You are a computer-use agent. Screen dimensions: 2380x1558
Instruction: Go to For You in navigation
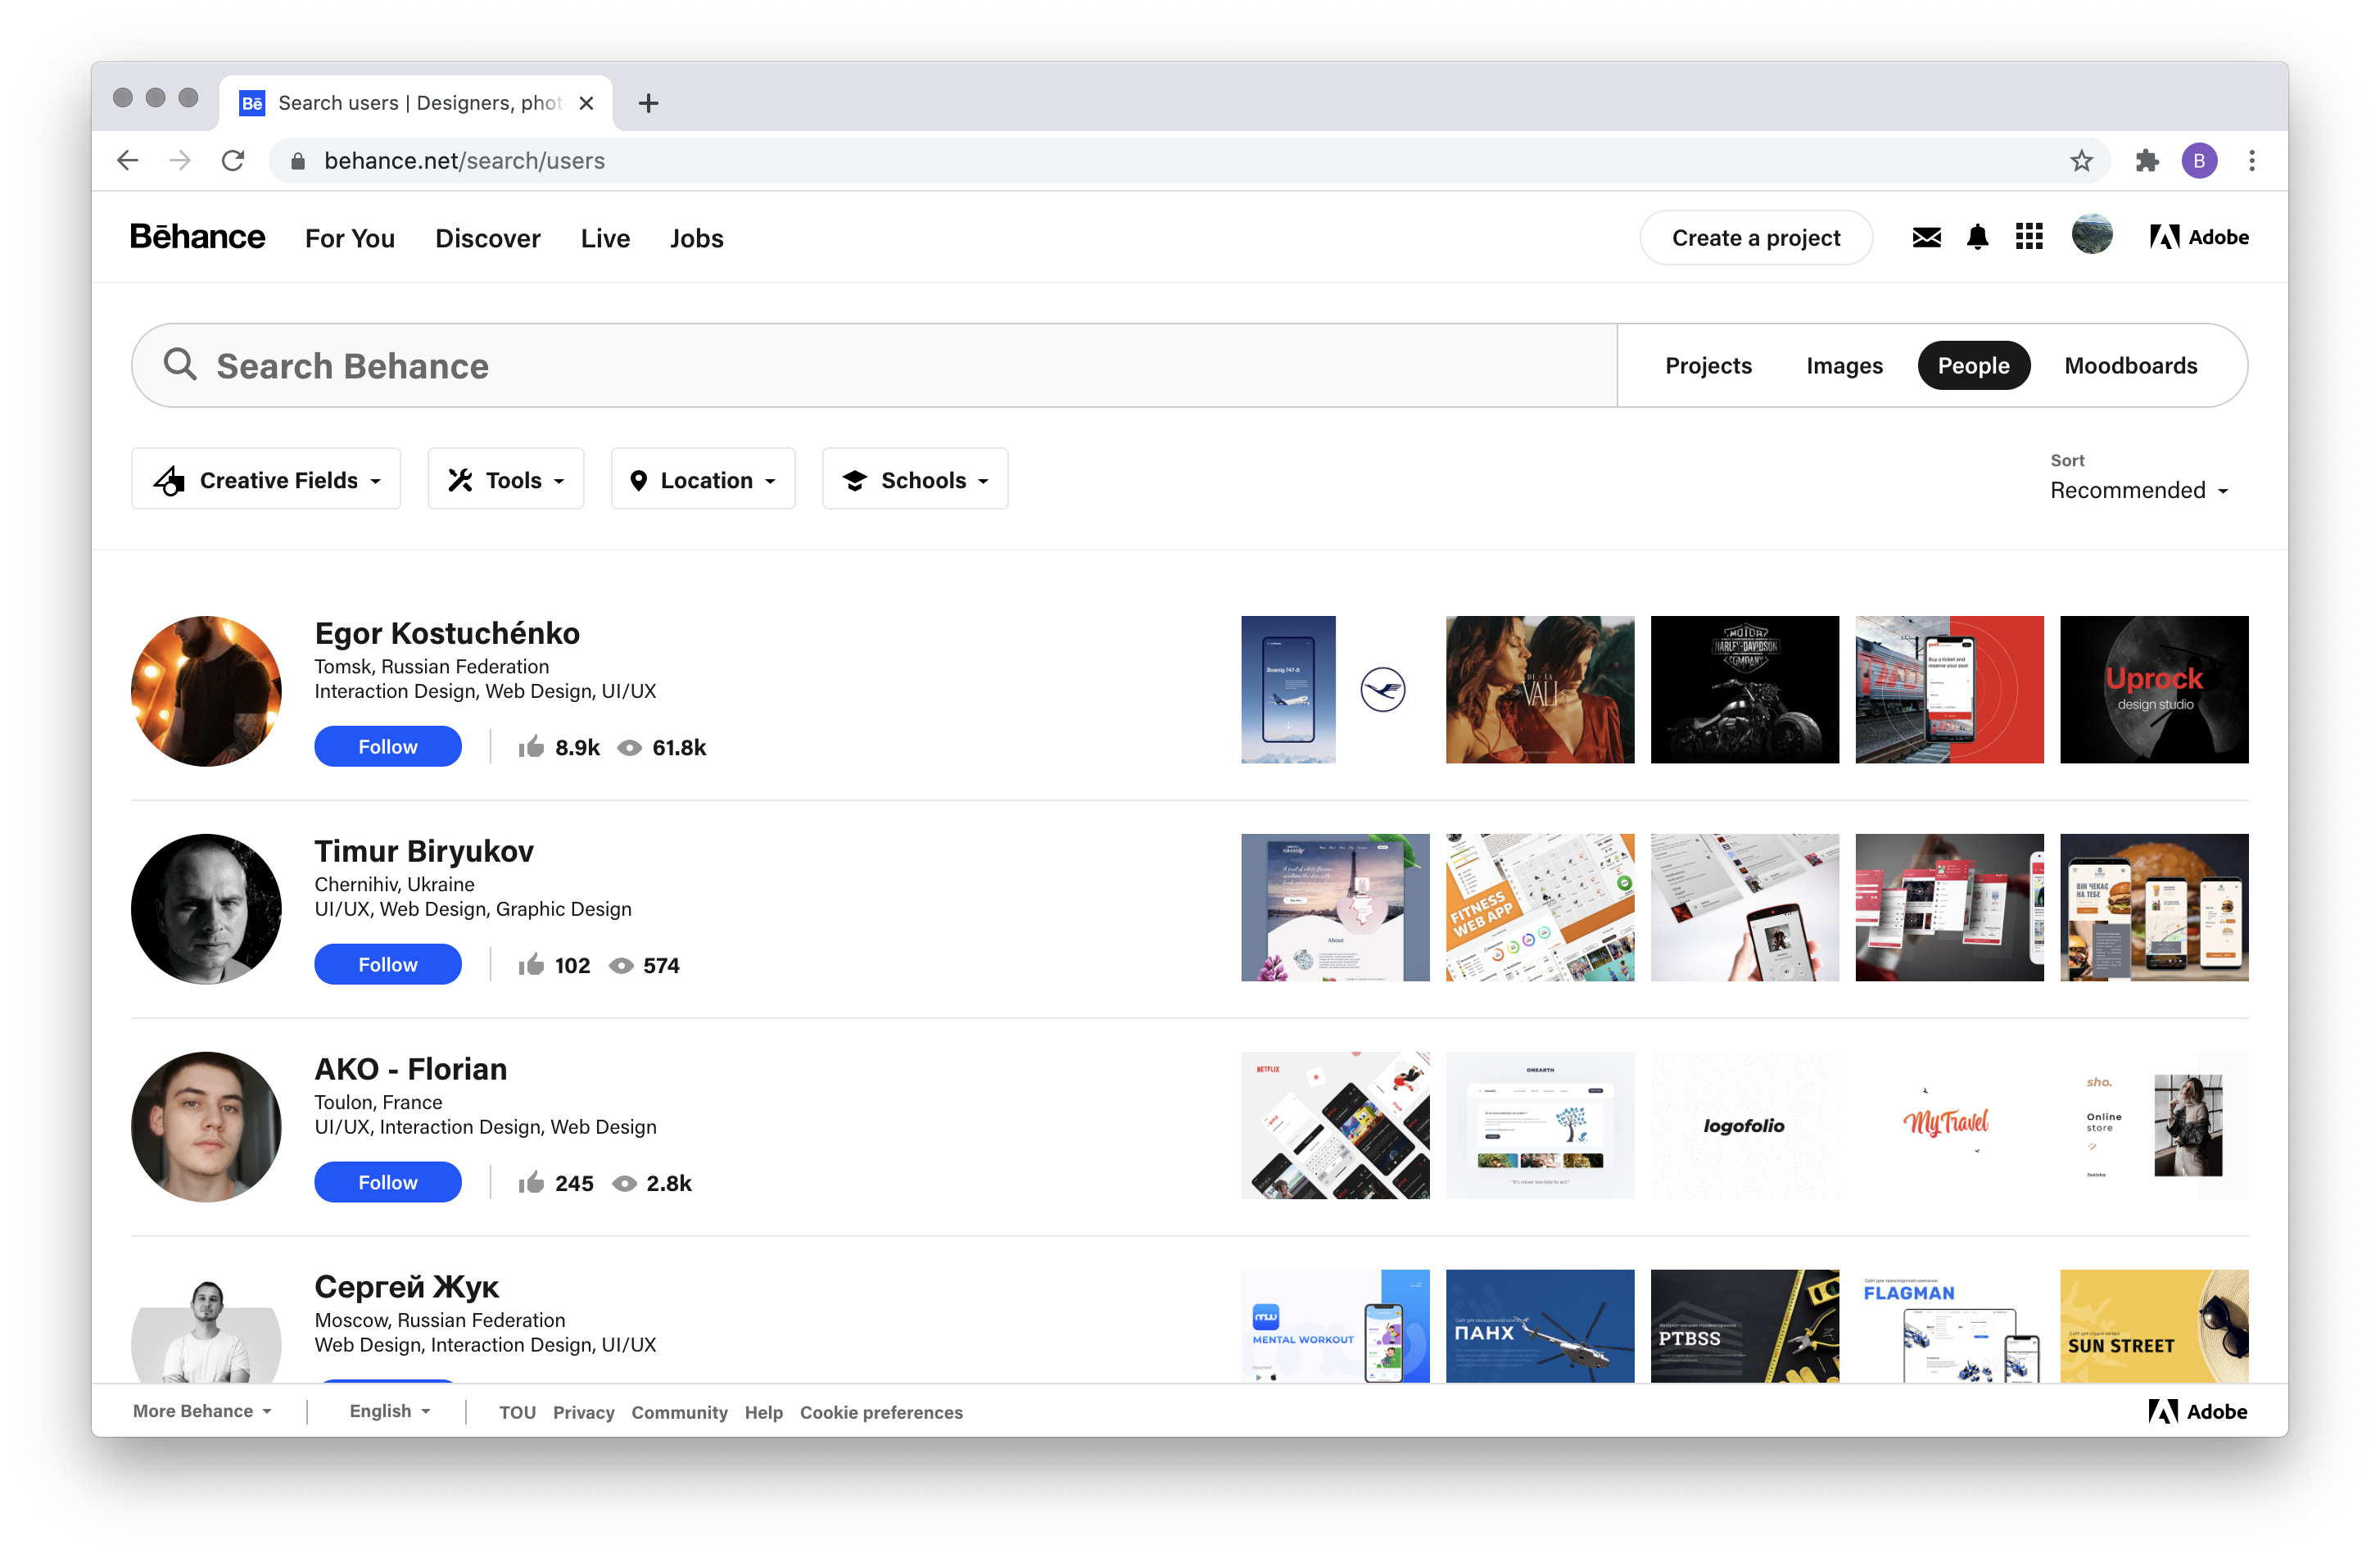pos(350,238)
